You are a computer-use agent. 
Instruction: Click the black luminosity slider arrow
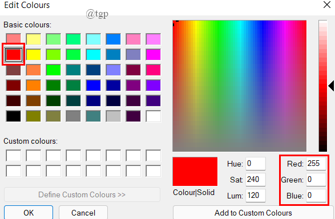(331, 86)
